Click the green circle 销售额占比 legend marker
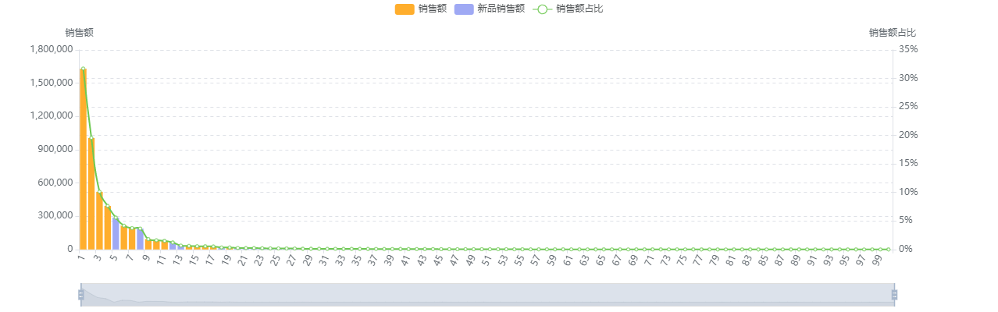The image size is (998, 312). point(542,9)
